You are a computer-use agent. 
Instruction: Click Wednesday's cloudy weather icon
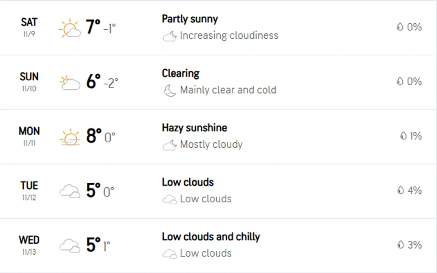tap(70, 246)
